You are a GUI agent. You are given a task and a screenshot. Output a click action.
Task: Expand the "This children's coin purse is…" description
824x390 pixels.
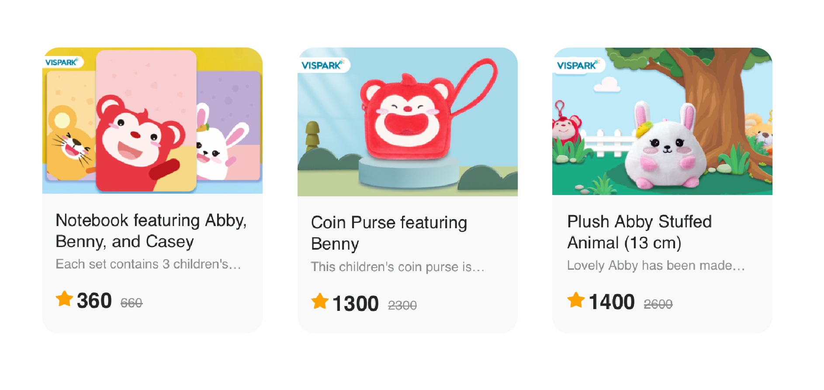coord(398,267)
